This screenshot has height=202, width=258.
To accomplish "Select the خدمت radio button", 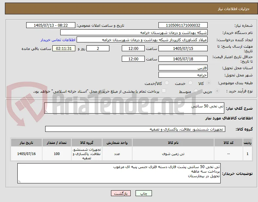I will tap(190, 83).
